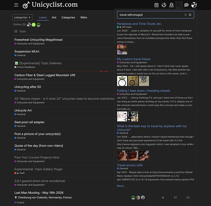Viewport: 211px width, 206px height.
Task: Click General category under Suspension MUni
Action: [x=20, y=55]
